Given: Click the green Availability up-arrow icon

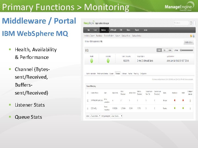Looking at the screenshot, I should [x=108, y=61].
